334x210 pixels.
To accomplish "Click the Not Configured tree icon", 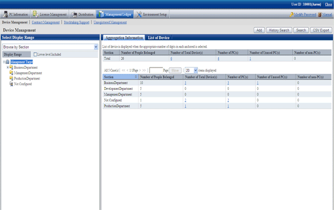I will pos(11,84).
